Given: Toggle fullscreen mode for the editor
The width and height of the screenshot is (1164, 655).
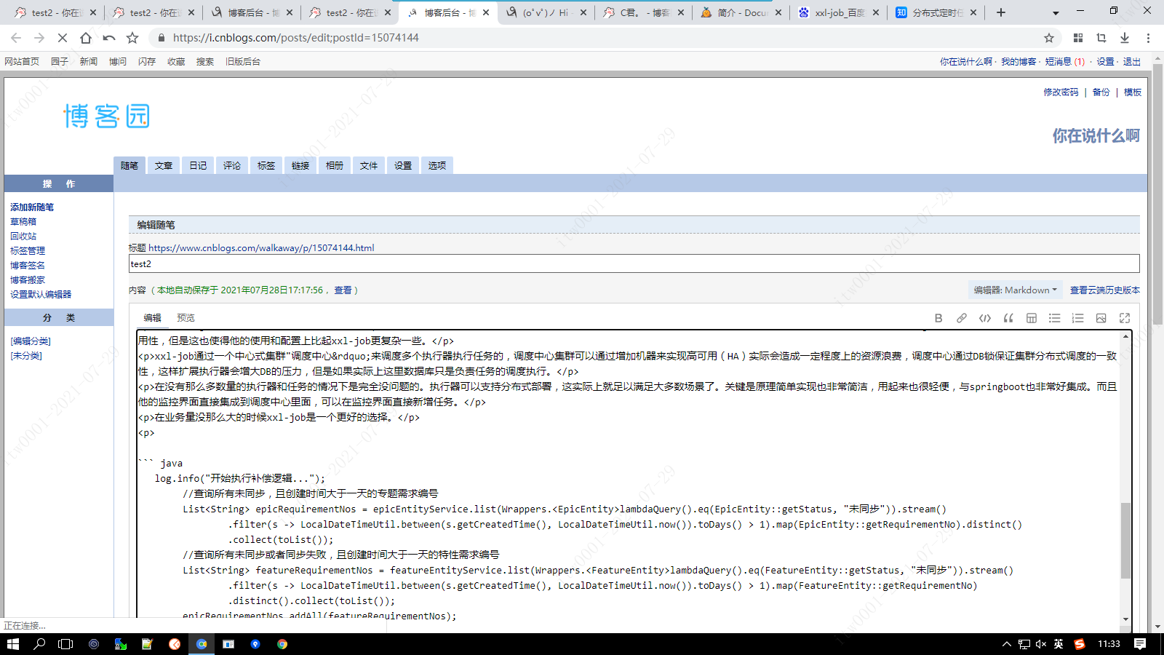Looking at the screenshot, I should (x=1125, y=318).
